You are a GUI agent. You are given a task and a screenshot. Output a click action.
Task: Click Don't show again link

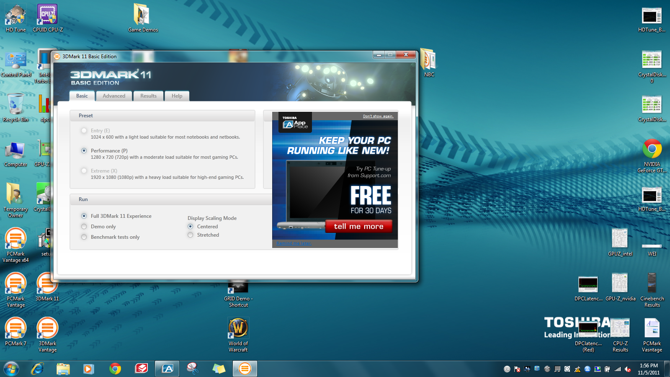tap(378, 116)
